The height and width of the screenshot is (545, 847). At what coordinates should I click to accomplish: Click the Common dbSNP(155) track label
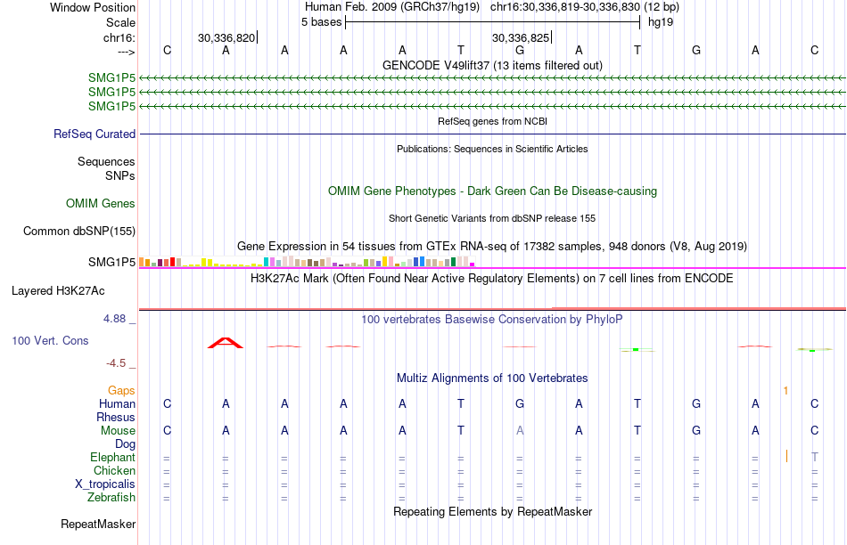tap(78, 231)
